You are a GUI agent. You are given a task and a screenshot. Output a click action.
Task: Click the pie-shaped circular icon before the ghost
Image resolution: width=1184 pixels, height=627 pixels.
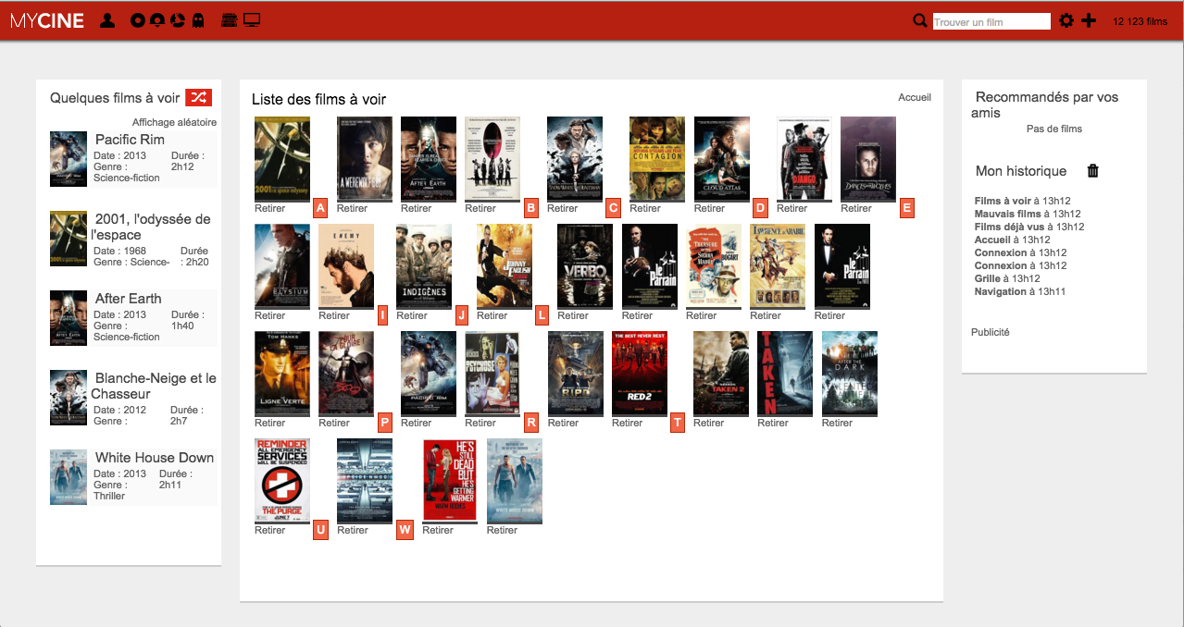click(177, 20)
